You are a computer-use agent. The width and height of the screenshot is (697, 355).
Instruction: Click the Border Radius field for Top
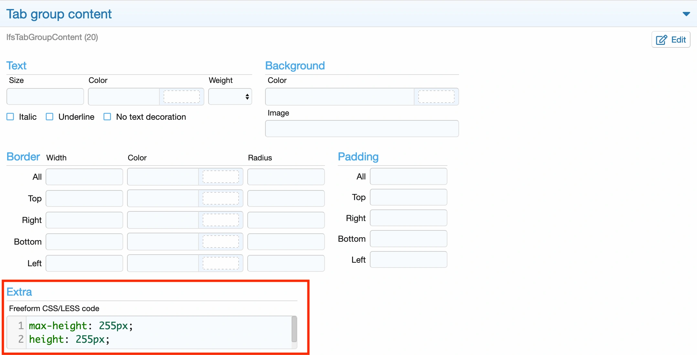(286, 198)
